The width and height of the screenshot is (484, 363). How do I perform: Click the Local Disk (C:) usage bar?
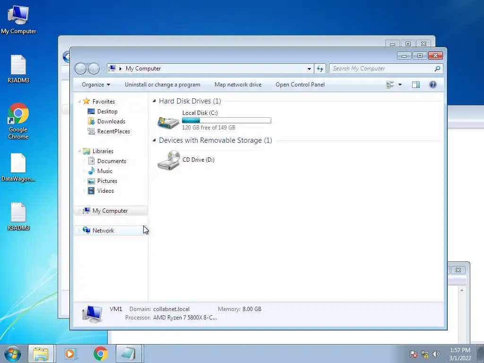[226, 121]
